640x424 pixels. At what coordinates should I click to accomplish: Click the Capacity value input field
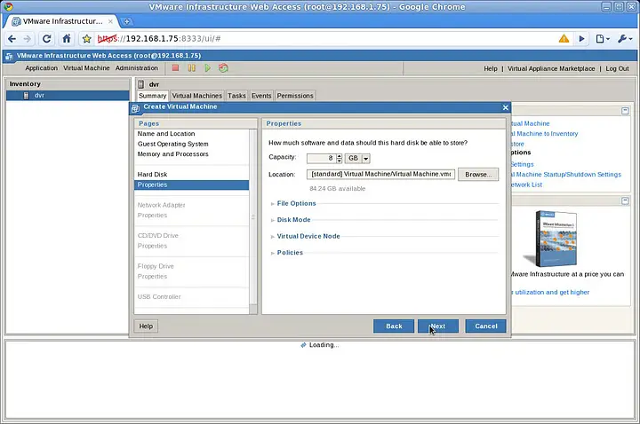click(321, 159)
